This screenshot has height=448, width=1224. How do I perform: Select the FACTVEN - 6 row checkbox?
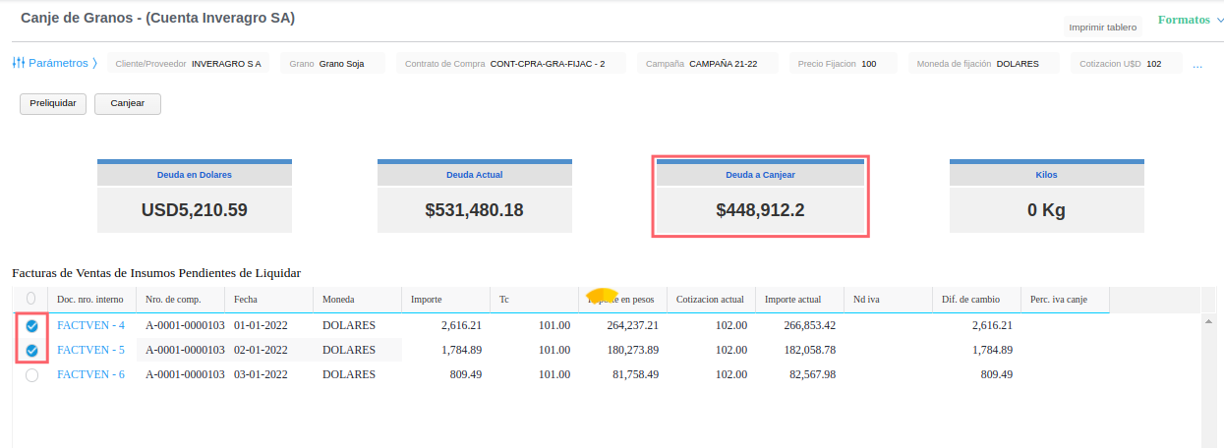(x=31, y=374)
